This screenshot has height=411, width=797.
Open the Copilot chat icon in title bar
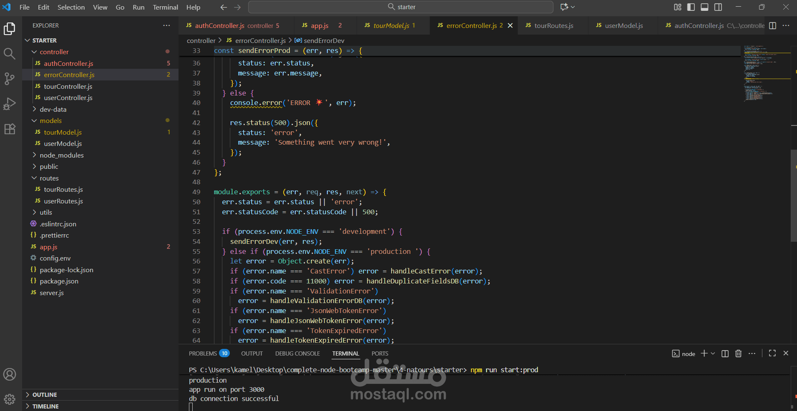(564, 7)
